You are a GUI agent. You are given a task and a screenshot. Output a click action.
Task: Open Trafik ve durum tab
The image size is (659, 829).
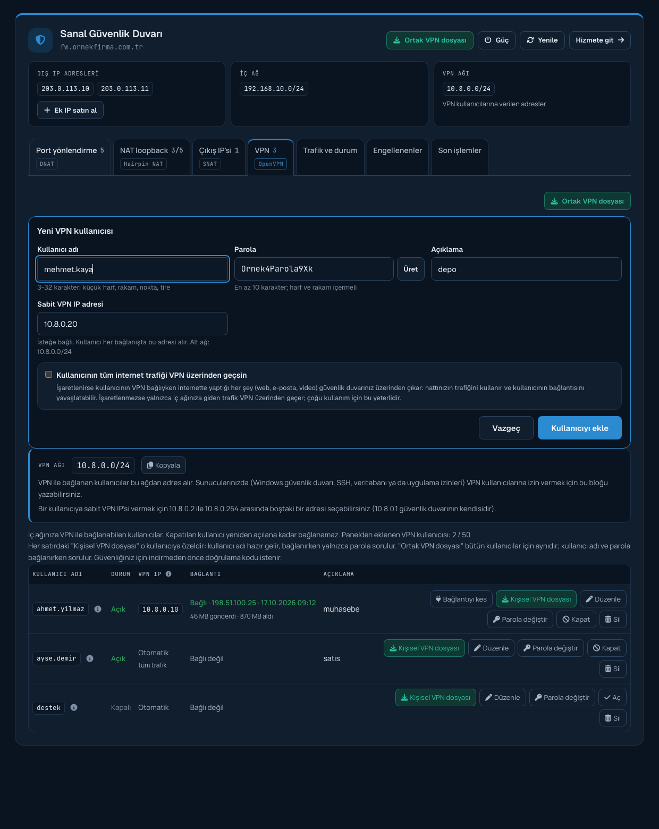click(330, 157)
